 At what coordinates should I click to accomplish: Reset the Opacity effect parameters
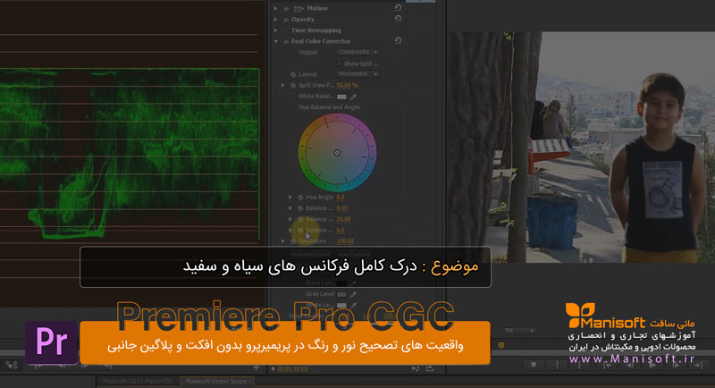click(398, 19)
